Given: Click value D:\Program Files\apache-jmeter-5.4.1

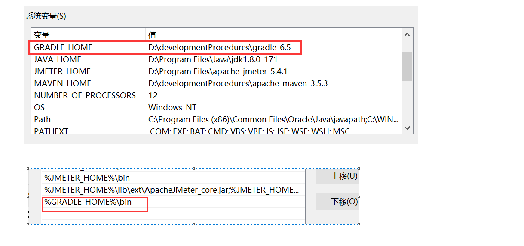Looking at the screenshot, I should pyautogui.click(x=218, y=71).
